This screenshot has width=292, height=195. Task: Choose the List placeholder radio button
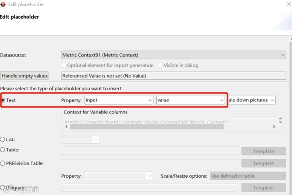pyautogui.click(x=3, y=140)
